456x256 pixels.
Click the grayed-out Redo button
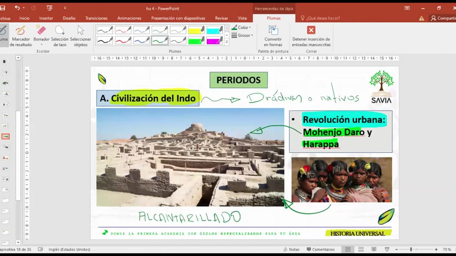(34, 8)
